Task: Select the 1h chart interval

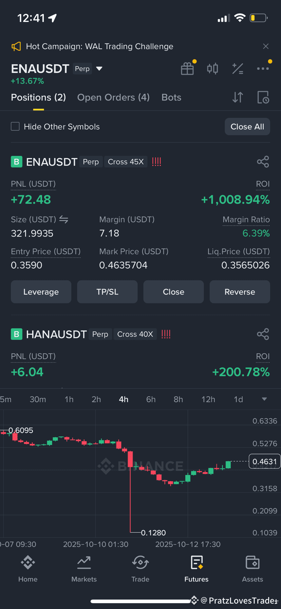Action: point(69,399)
